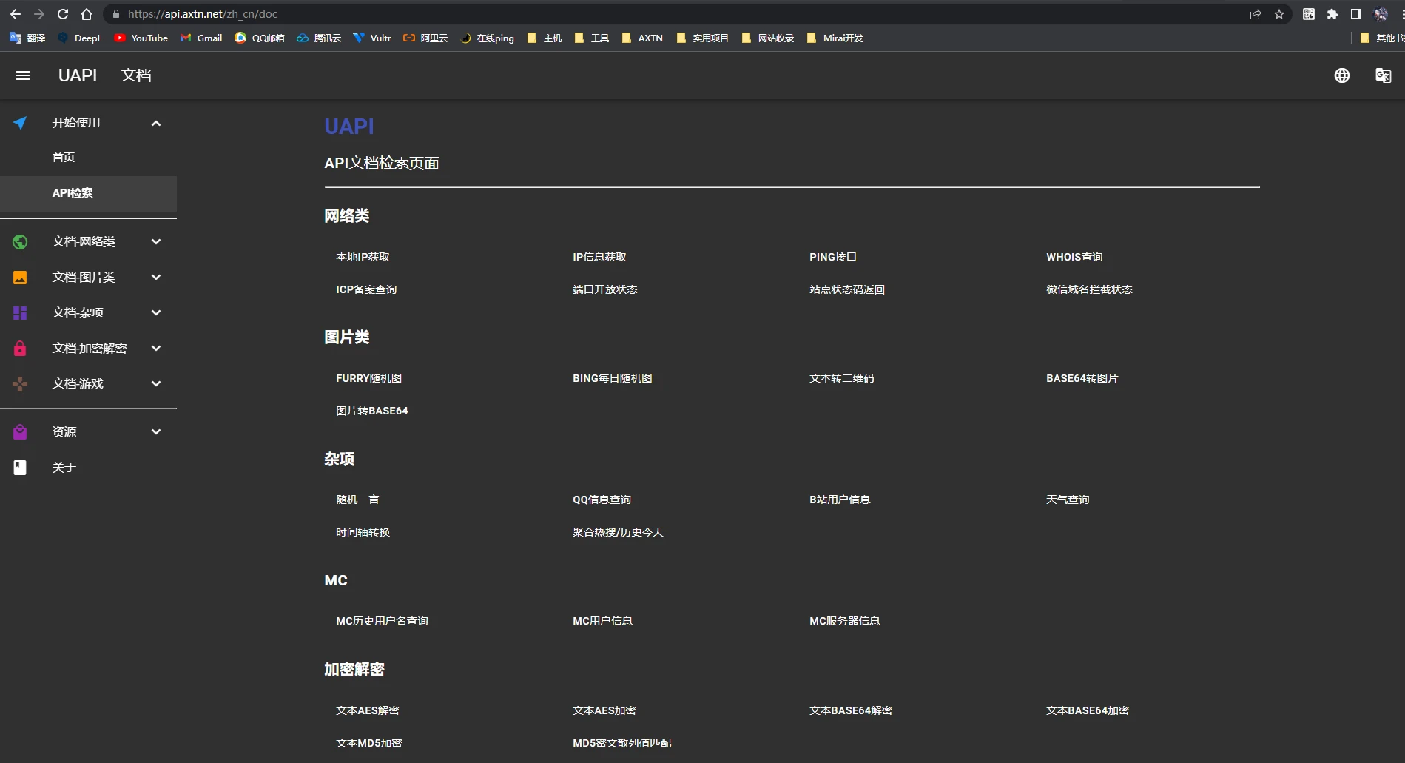Screen dimensions: 1405x763
Task: Open the Vultr bookmark
Action: click(372, 38)
